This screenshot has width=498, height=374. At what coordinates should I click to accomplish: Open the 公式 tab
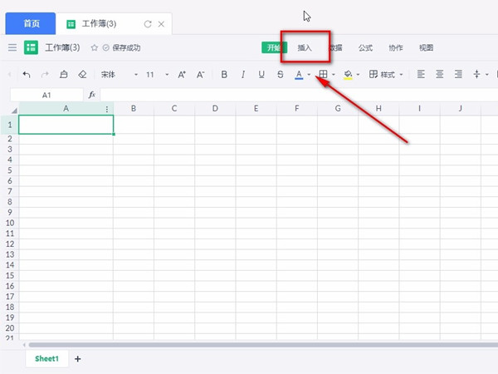click(366, 48)
